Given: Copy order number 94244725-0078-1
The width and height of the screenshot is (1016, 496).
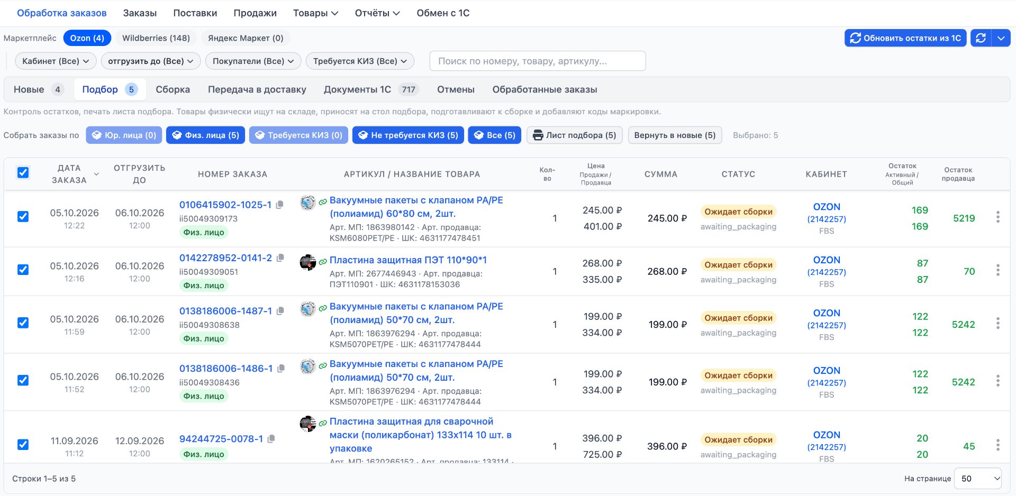Looking at the screenshot, I should pyautogui.click(x=271, y=439).
